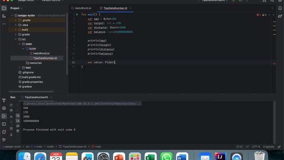Clear console output with trash icon
Image resolution: width=284 pixels, height=160 pixels.
click(18, 131)
